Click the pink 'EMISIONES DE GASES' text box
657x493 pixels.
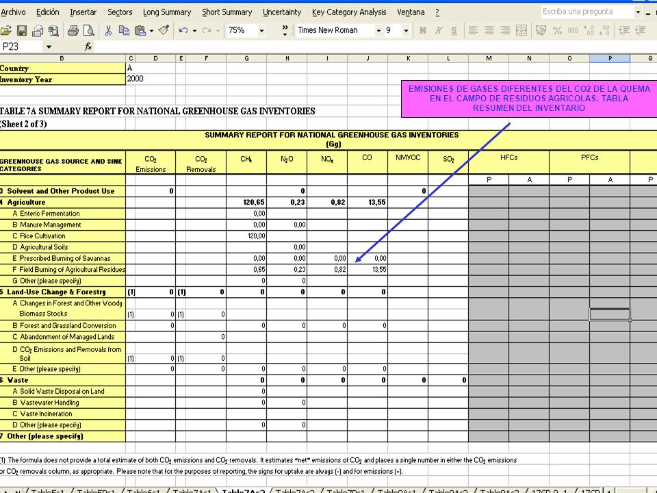point(529,99)
